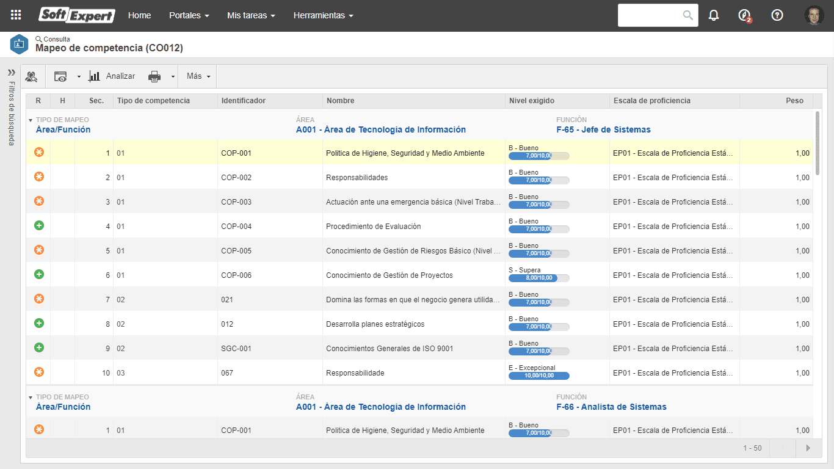This screenshot has width=834, height=469.
Task: Click orange status icon in the Analista de Sistemas group
Action: (39, 429)
